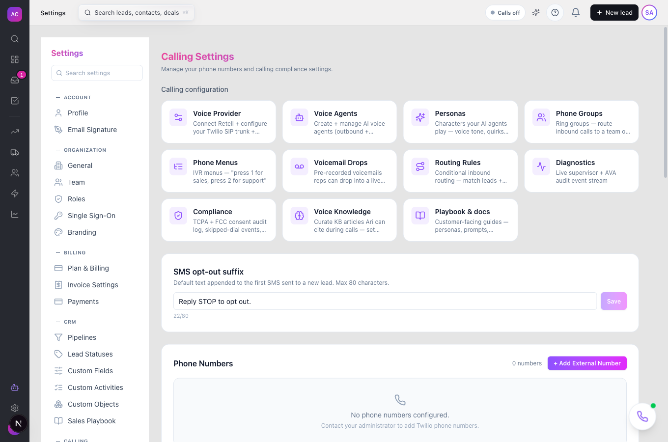
Task: Open Invoice Settings in the sidebar
Action: pos(95,285)
